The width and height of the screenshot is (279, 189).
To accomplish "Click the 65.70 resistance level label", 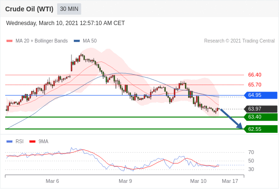I will point(254,85).
